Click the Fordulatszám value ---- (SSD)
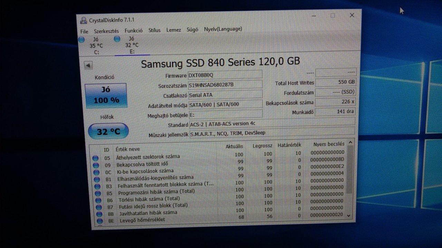Image resolution: width=442 pixels, height=248 pixels. (336, 92)
